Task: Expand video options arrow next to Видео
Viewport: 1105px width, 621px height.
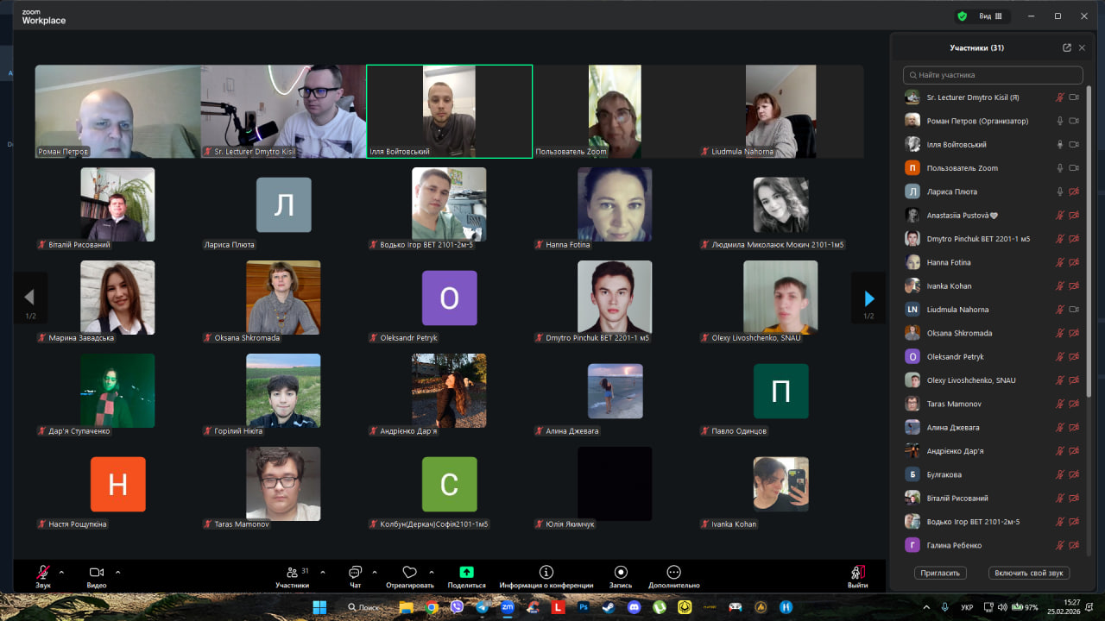Action: (x=118, y=571)
